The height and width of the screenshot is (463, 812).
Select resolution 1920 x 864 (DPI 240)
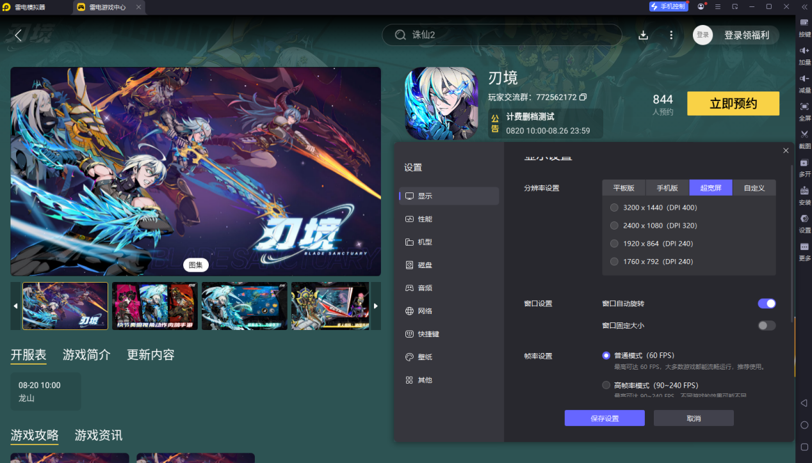click(x=614, y=244)
